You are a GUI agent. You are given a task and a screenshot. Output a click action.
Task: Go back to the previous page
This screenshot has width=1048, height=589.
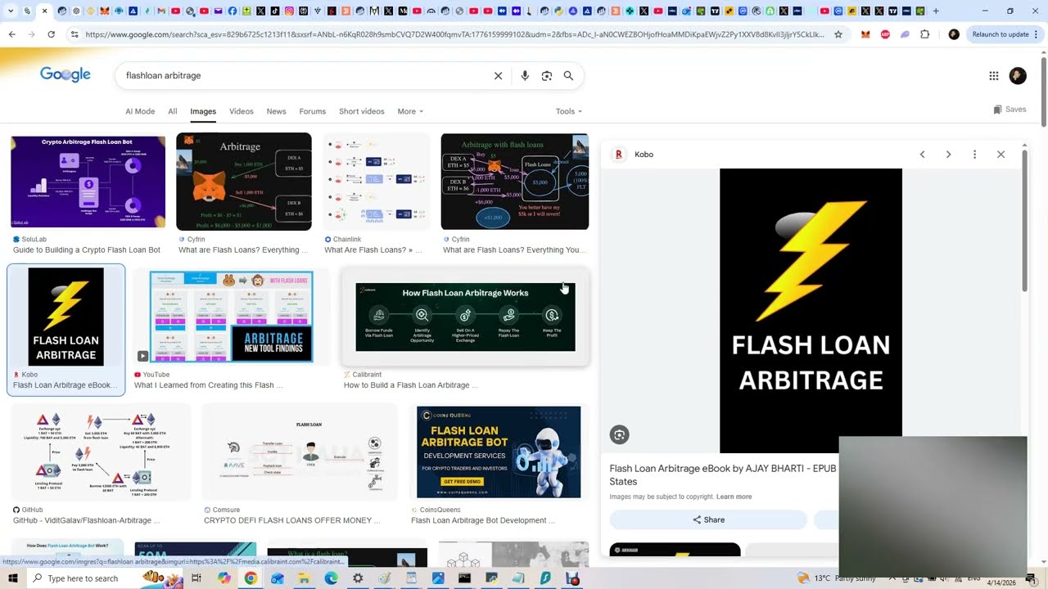11,34
